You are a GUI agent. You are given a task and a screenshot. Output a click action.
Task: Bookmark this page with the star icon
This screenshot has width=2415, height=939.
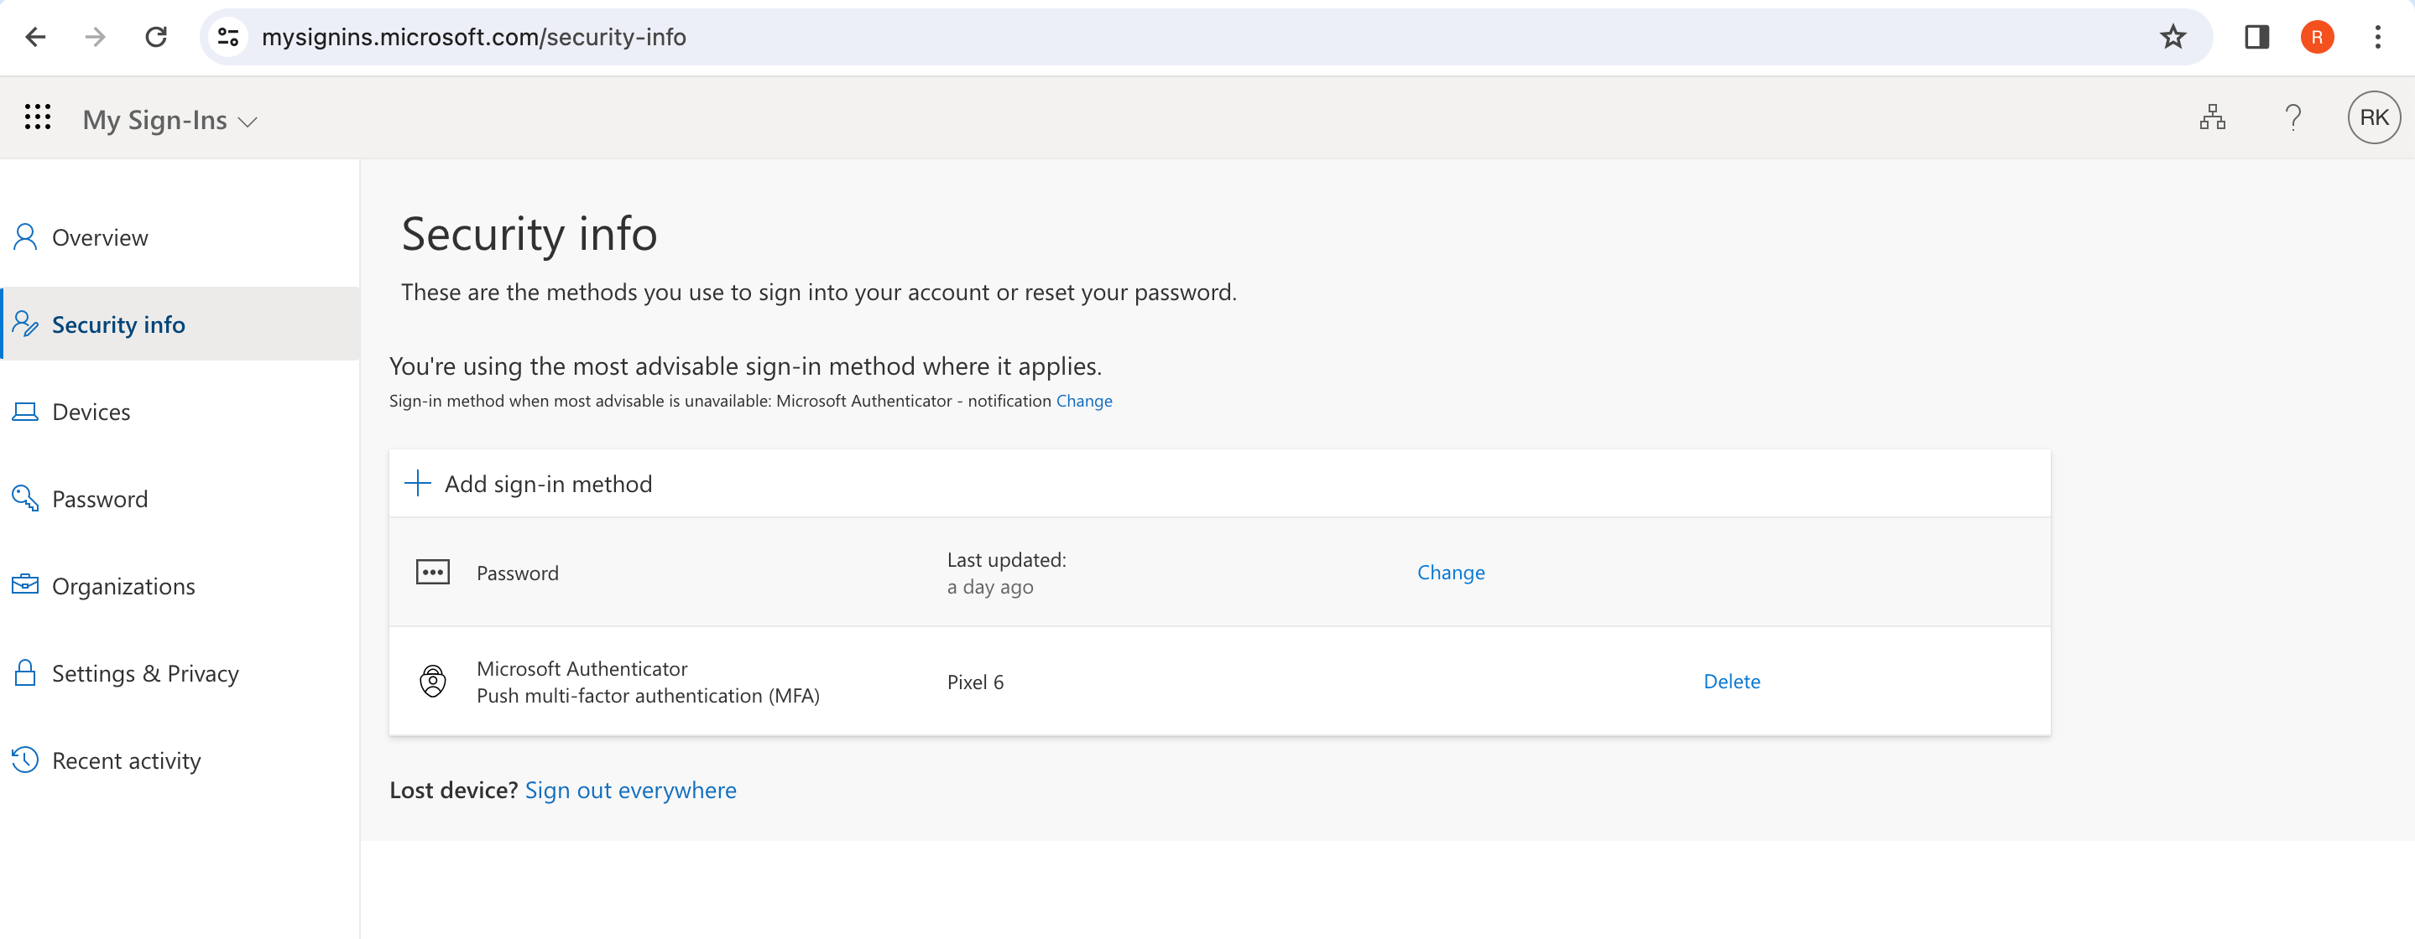pyautogui.click(x=2172, y=38)
